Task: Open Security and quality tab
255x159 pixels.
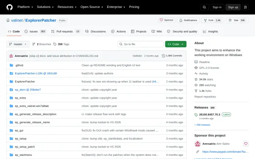Action: click(x=182, y=31)
